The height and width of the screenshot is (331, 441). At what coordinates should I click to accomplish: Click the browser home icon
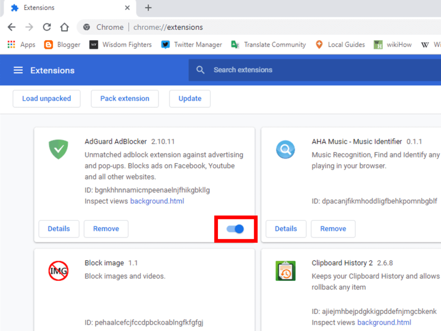tap(64, 27)
